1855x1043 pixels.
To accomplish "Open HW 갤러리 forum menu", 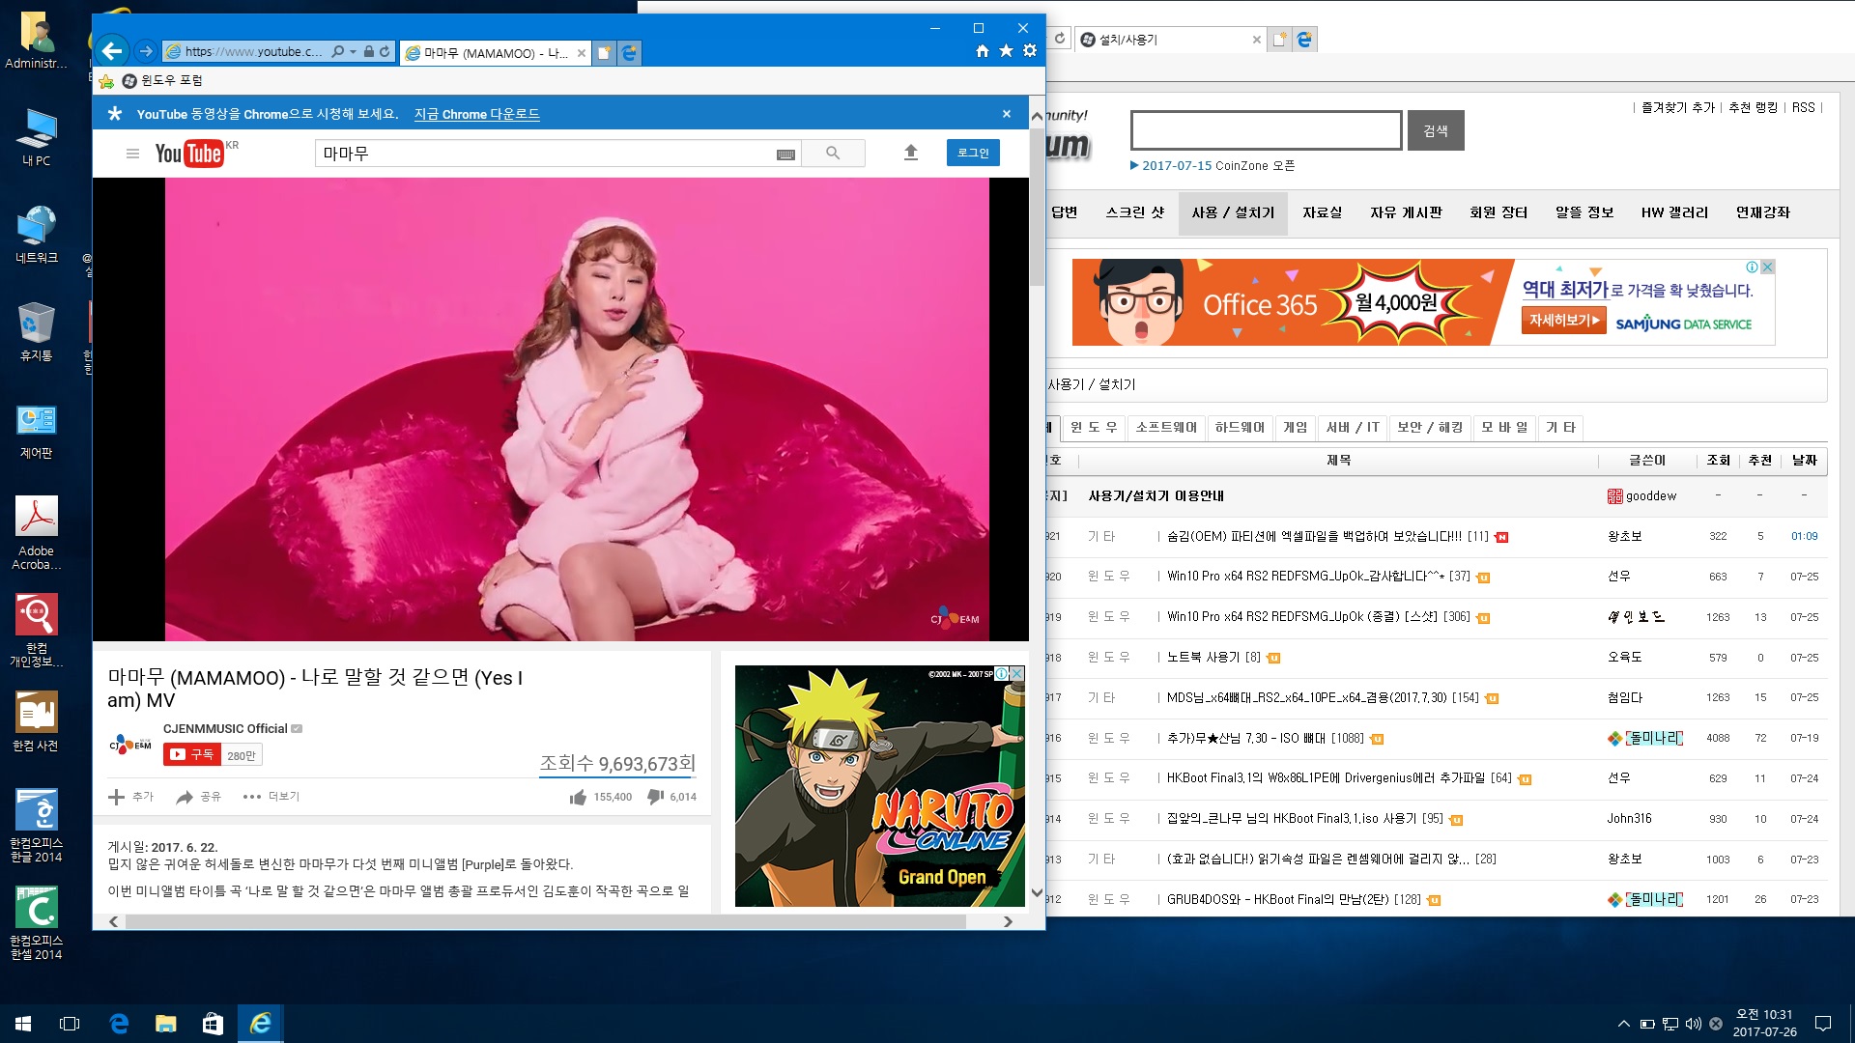I will pos(1674,212).
